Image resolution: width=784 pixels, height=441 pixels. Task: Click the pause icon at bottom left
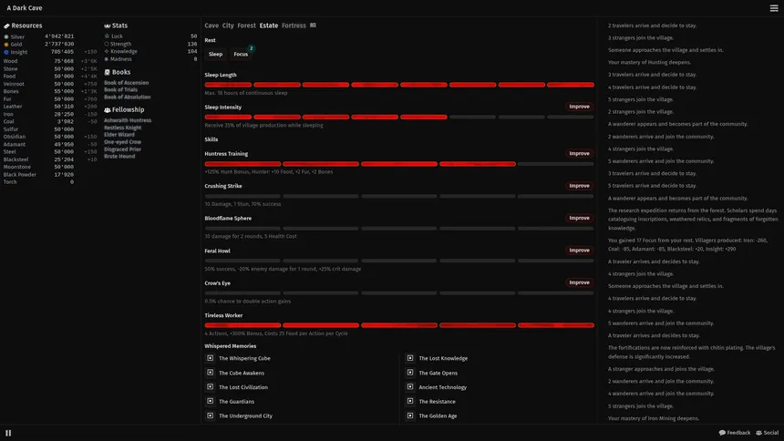8,433
